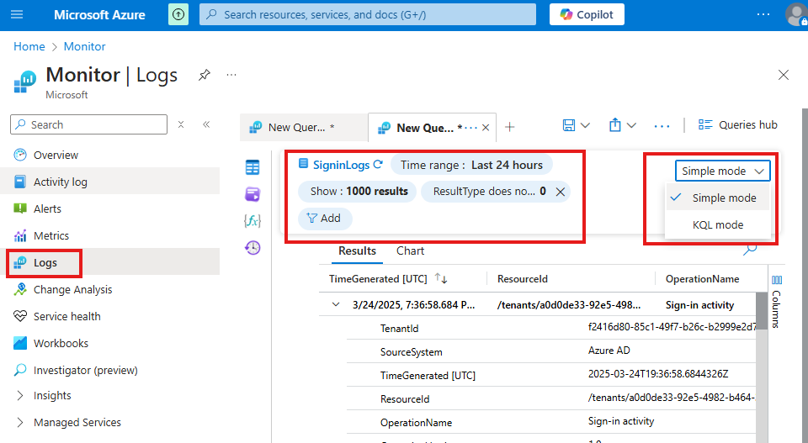Search results with magnifier icon

(x=750, y=250)
